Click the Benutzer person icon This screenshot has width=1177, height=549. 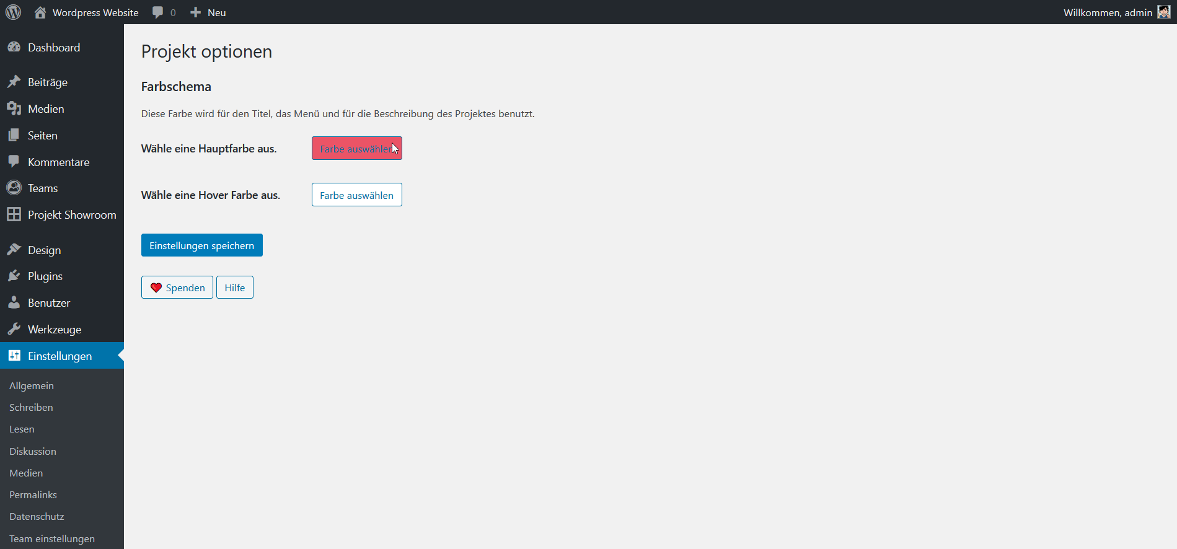(14, 302)
